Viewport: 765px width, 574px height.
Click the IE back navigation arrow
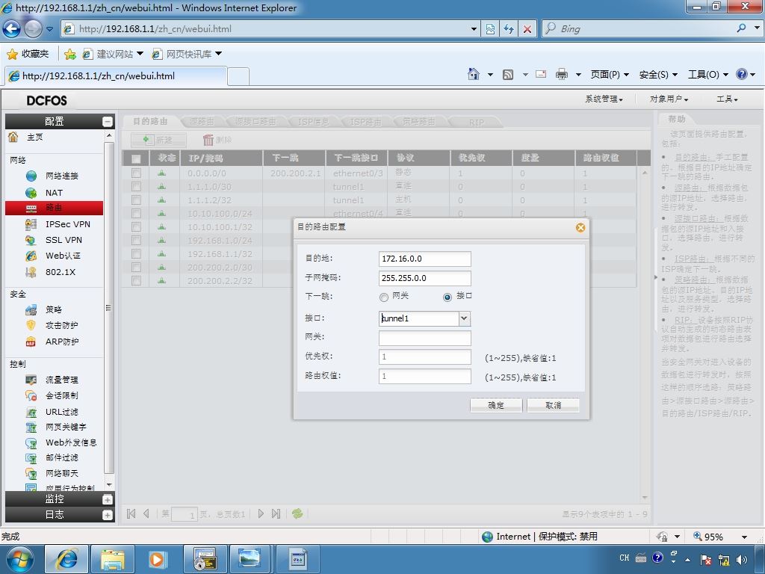[11, 29]
